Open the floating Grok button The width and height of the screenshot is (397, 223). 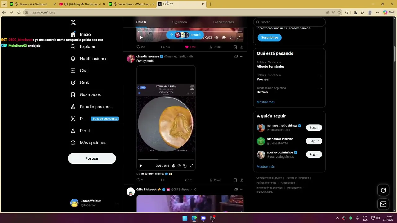click(383, 190)
